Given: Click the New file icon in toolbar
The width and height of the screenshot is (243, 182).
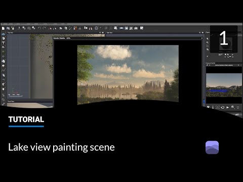Looking at the screenshot, I should click(x=3, y=28).
